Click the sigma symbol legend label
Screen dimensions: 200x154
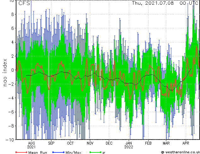point(104,153)
